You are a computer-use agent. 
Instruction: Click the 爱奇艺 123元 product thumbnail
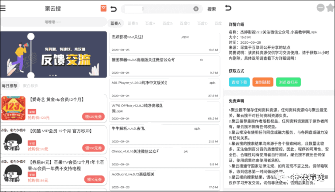click(x=13, y=108)
